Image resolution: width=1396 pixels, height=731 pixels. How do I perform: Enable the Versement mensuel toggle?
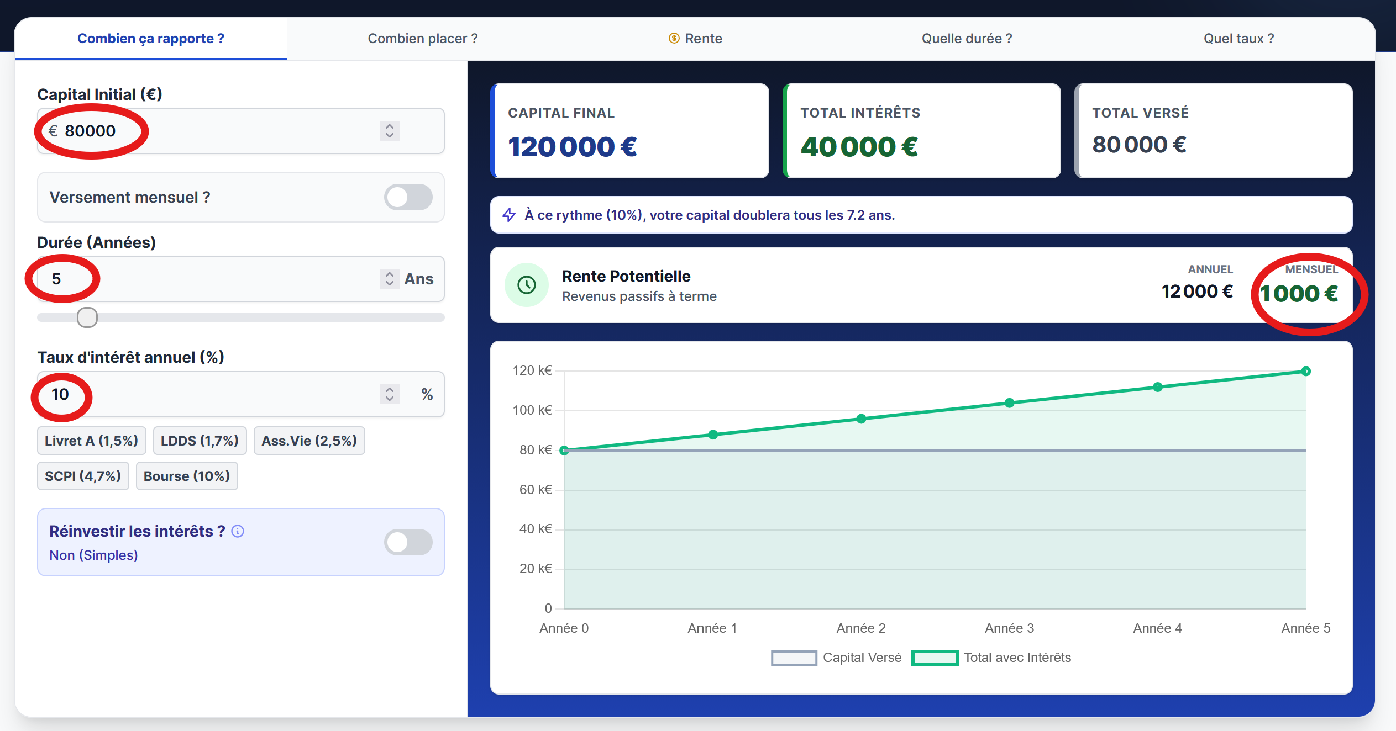click(408, 197)
